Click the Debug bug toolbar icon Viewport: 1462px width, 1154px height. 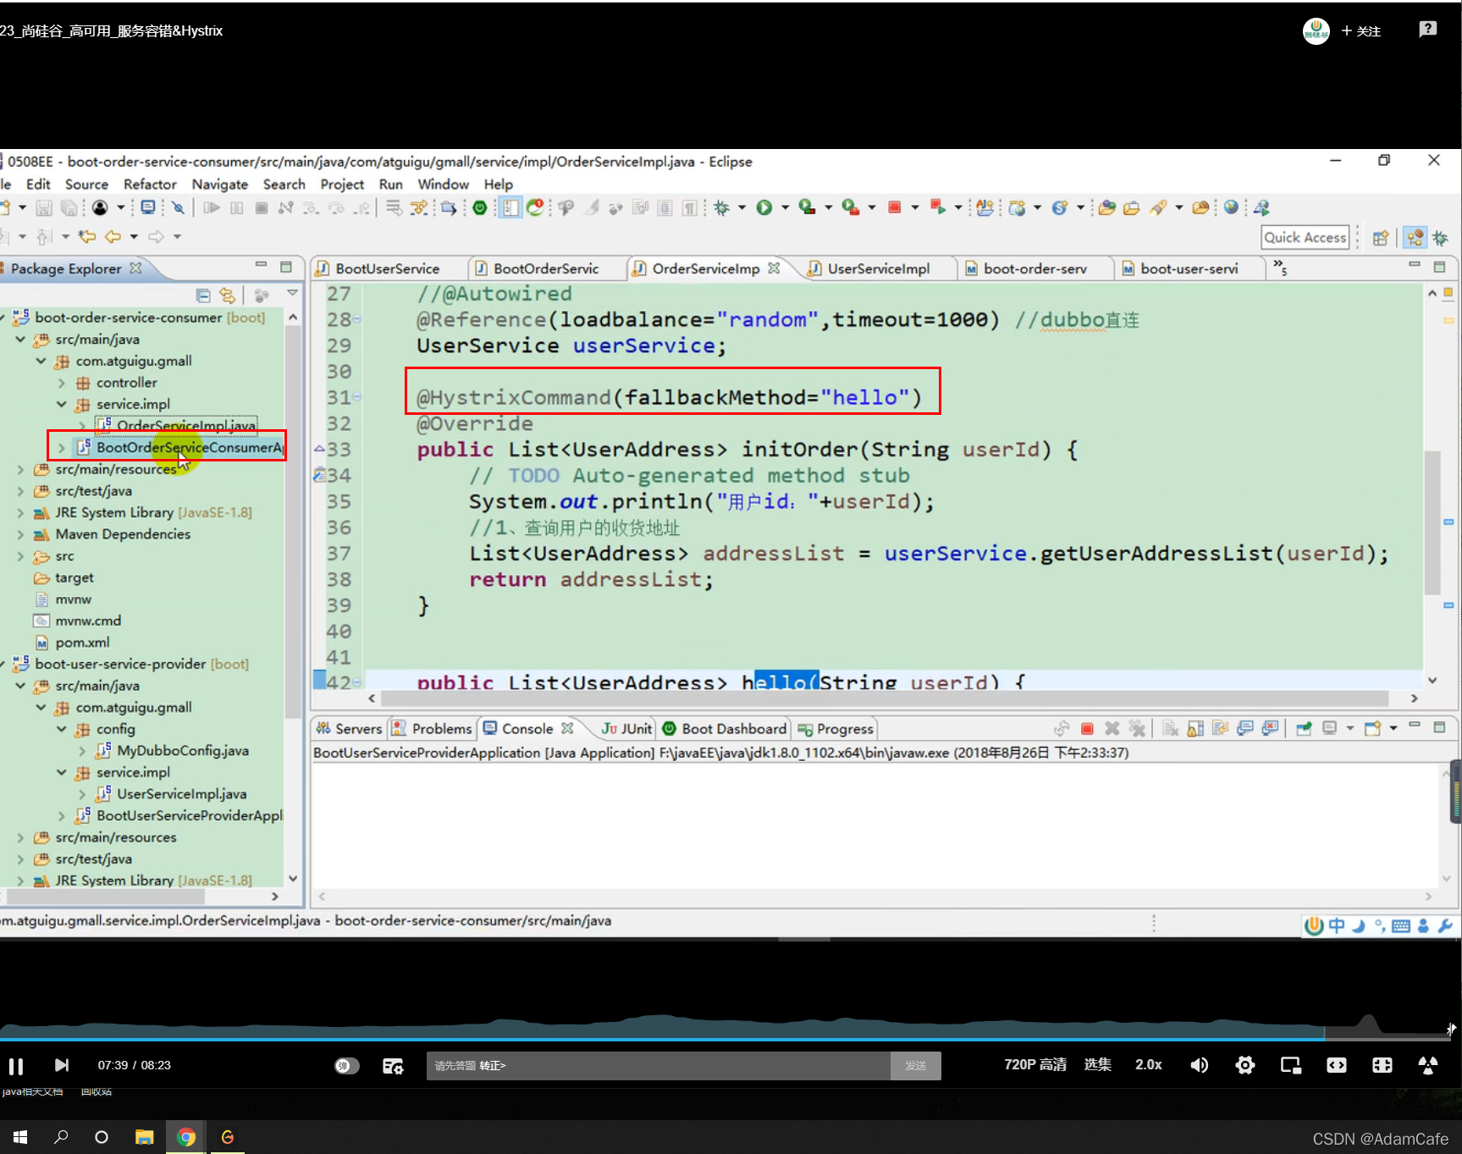pyautogui.click(x=721, y=207)
